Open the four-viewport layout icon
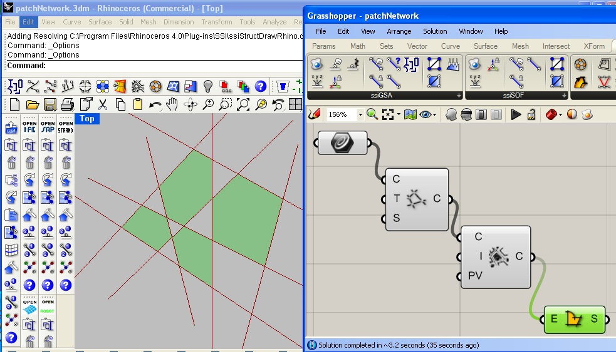The width and height of the screenshot is (616, 352). point(295,104)
